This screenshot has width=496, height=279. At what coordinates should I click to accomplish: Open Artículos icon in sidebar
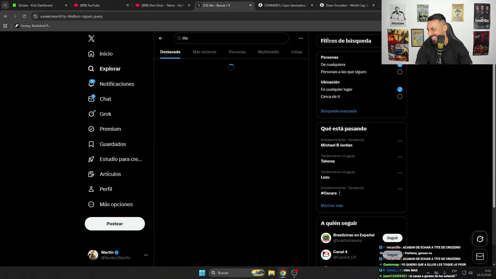click(x=91, y=174)
